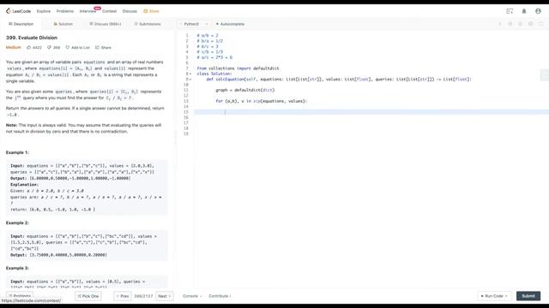This screenshot has width=549, height=308.
Task: Open the Discuss nav item
Action: coord(130,11)
